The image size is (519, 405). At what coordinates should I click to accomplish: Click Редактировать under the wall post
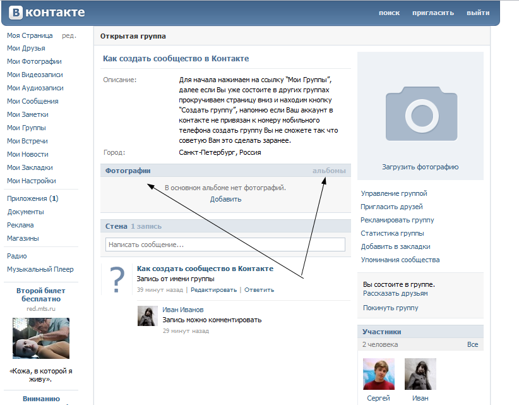click(214, 290)
